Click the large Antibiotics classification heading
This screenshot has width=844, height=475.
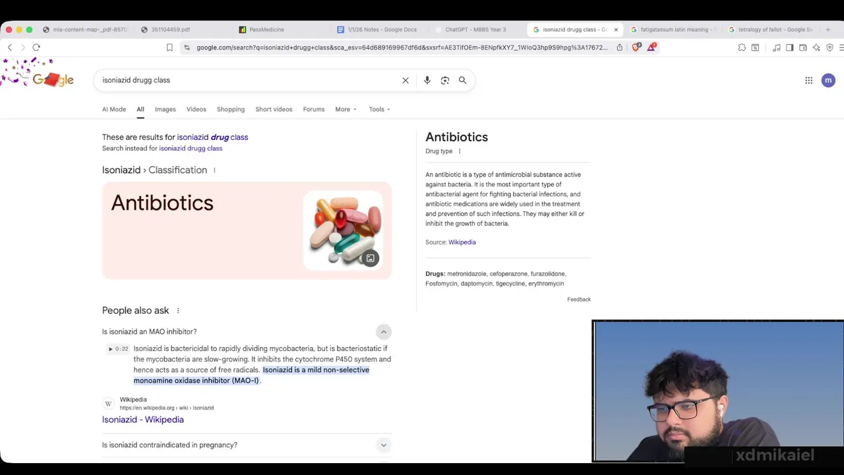pos(162,203)
